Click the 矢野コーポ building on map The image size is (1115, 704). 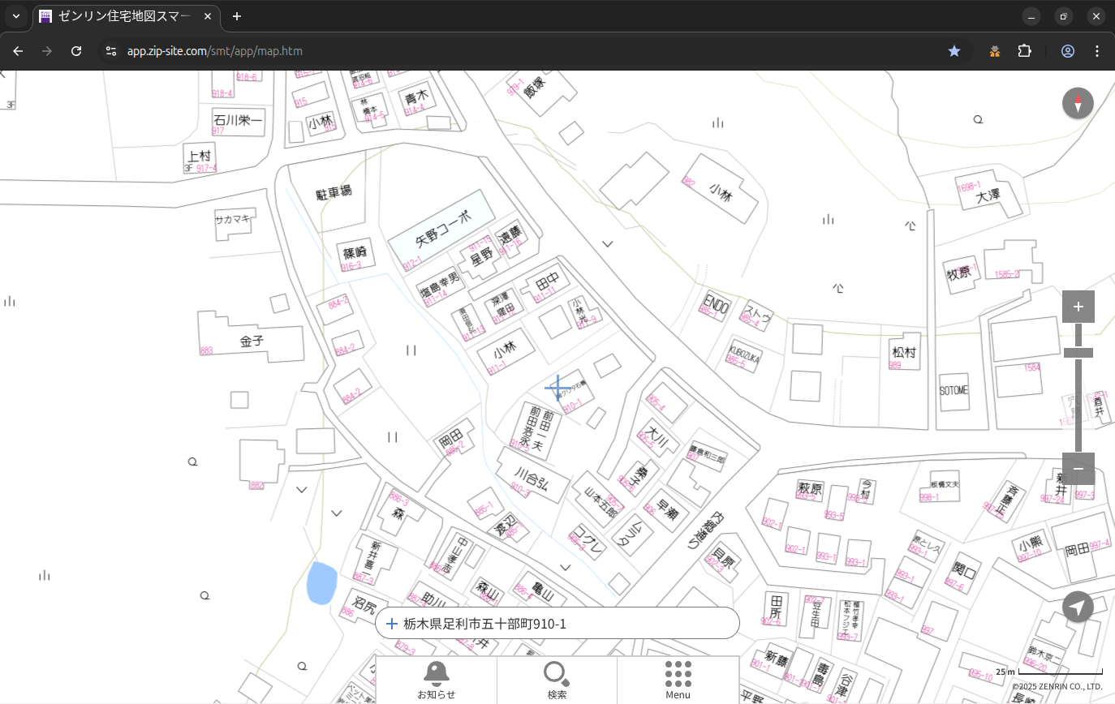[442, 229]
